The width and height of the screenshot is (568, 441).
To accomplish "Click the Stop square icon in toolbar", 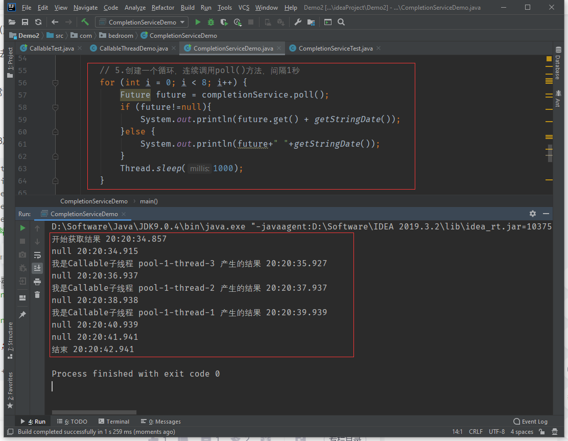I will click(x=251, y=22).
